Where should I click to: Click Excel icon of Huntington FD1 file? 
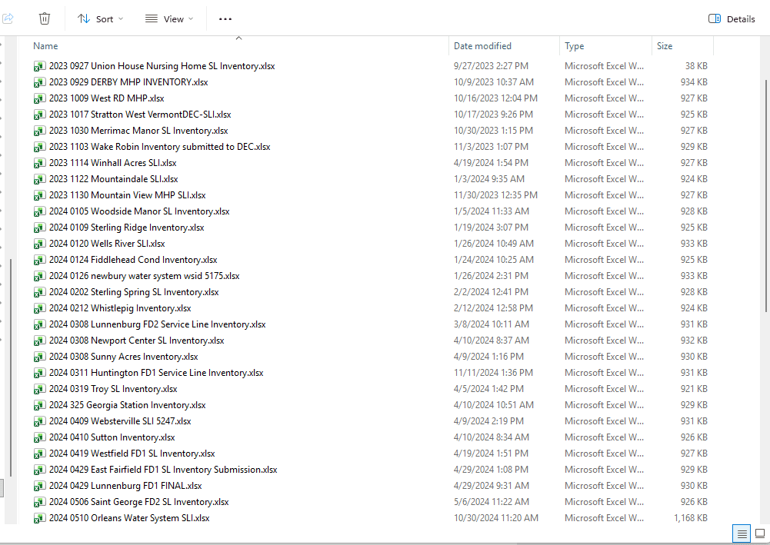click(x=39, y=374)
